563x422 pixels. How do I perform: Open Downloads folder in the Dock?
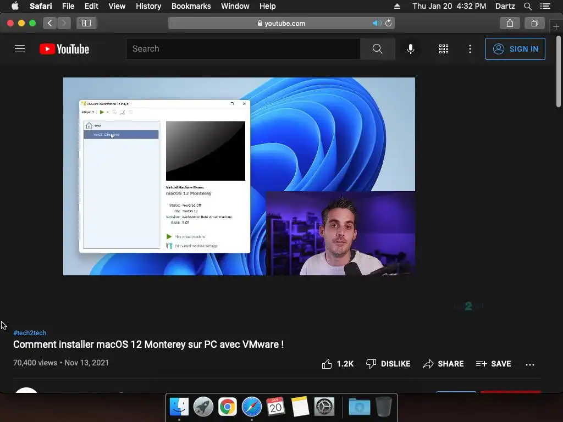point(360,407)
